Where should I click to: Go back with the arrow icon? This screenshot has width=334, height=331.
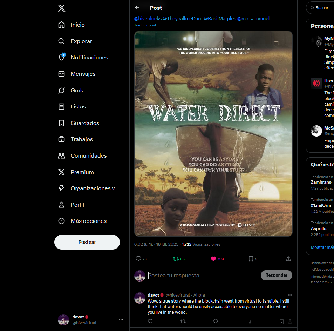pyautogui.click(x=137, y=8)
